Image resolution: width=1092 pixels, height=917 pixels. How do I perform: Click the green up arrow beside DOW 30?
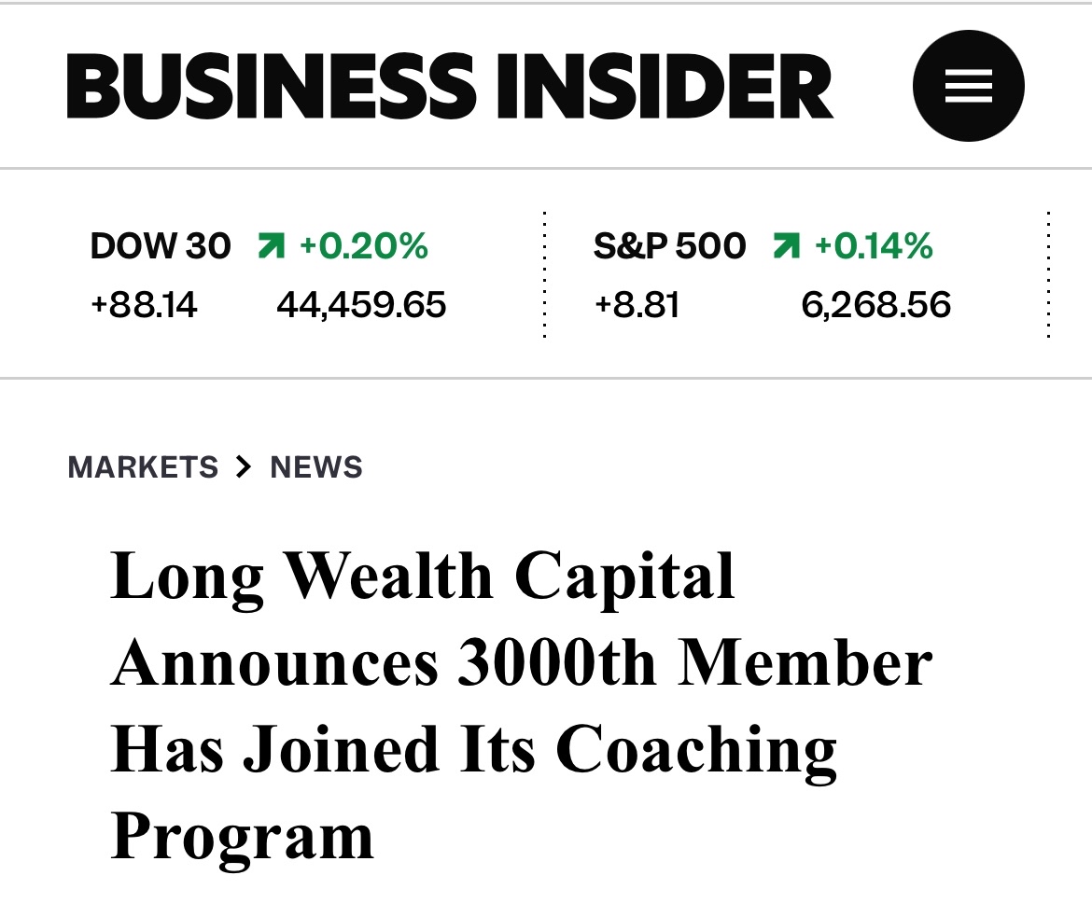272,245
